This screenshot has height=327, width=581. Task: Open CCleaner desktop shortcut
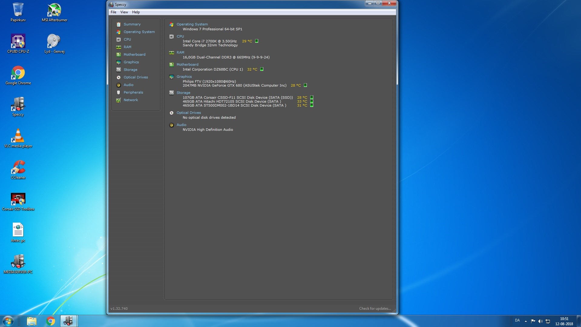click(18, 170)
